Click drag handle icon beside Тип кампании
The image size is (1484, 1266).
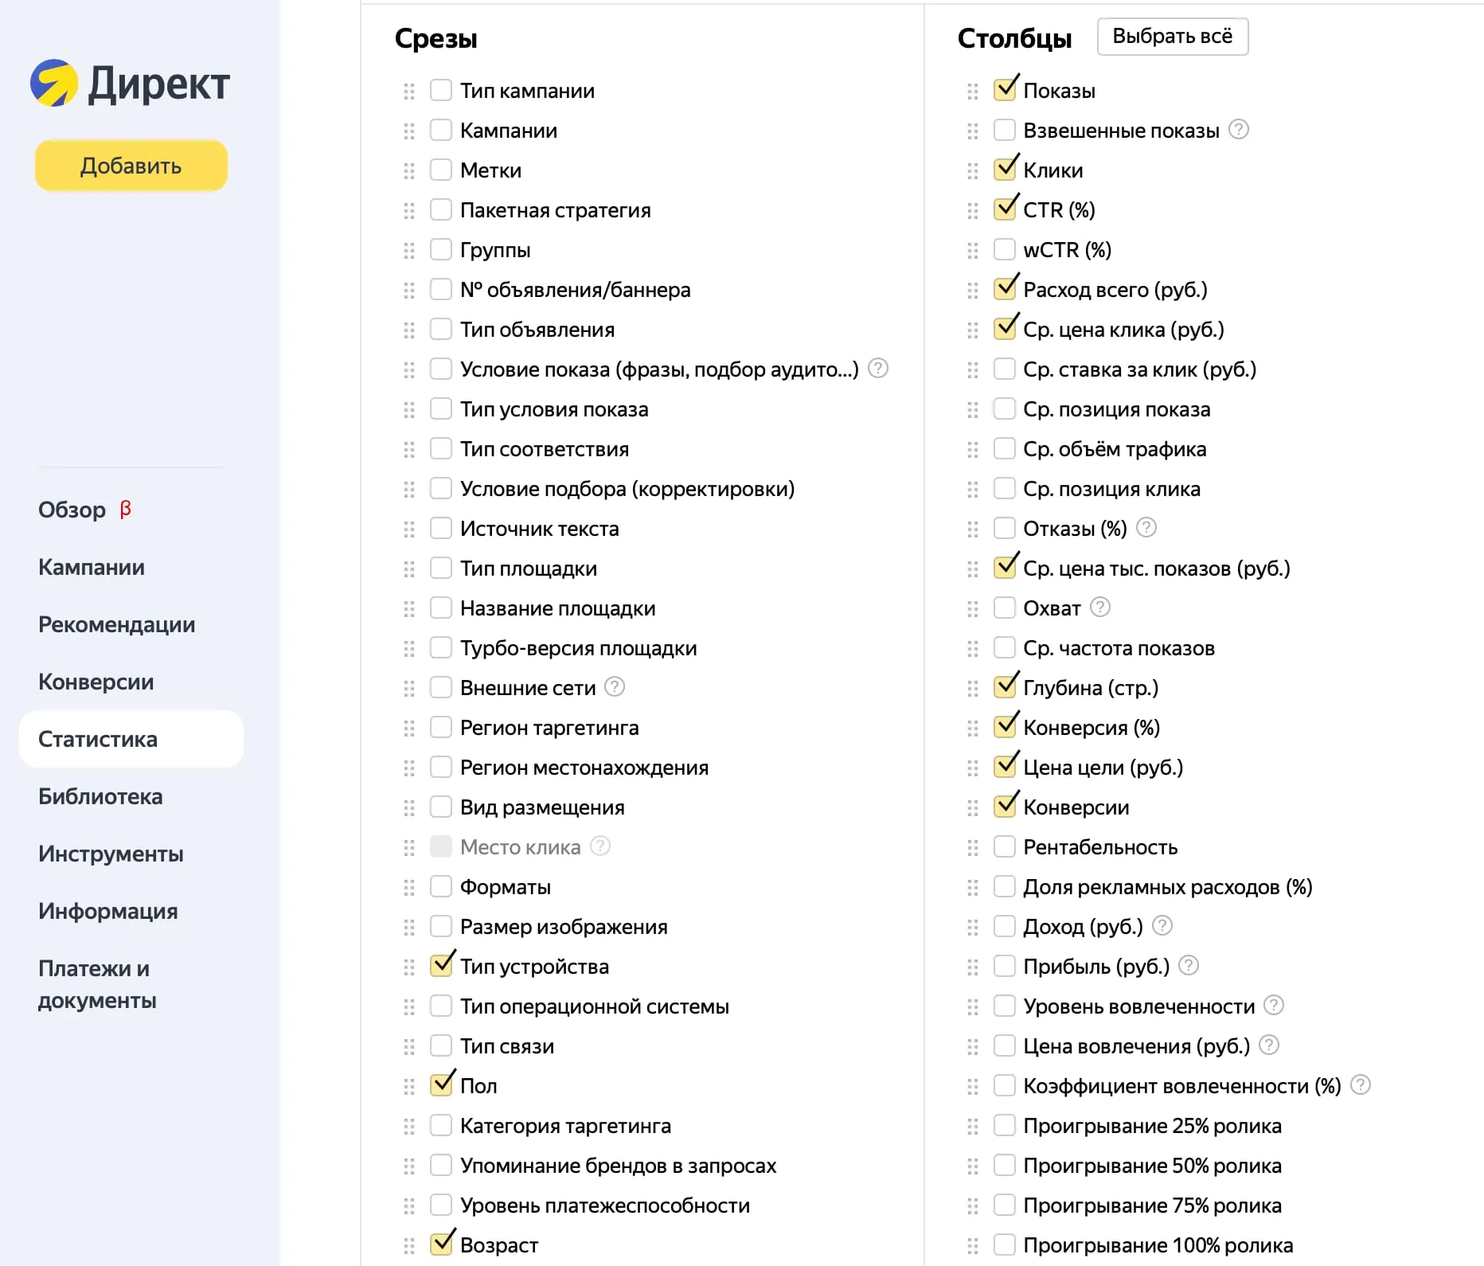click(x=409, y=92)
